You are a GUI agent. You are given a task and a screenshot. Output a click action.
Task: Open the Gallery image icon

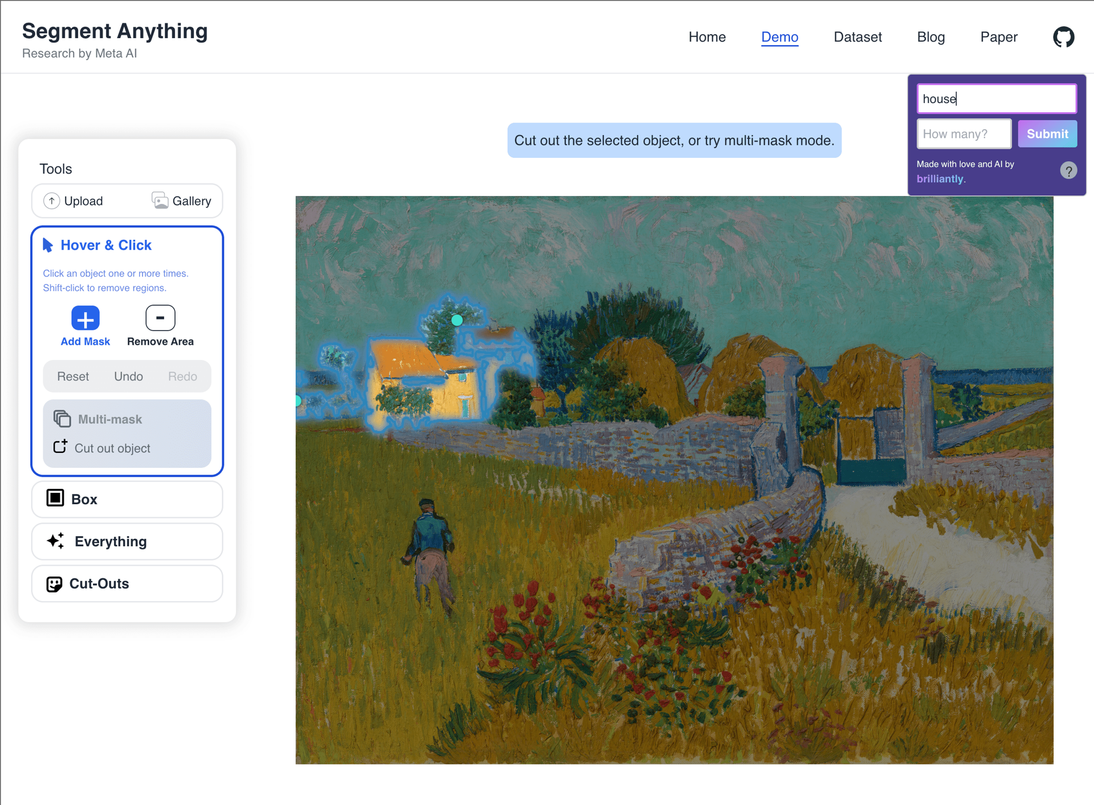coord(160,201)
